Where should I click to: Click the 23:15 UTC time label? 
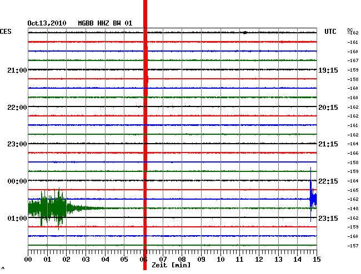(328, 218)
